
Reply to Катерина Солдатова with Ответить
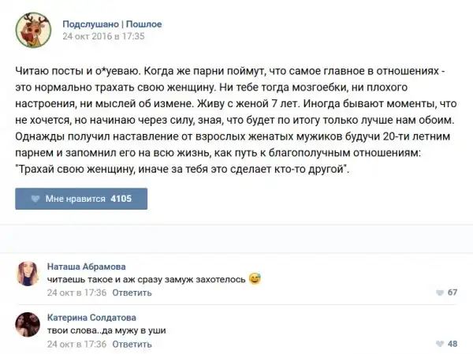(132, 344)
